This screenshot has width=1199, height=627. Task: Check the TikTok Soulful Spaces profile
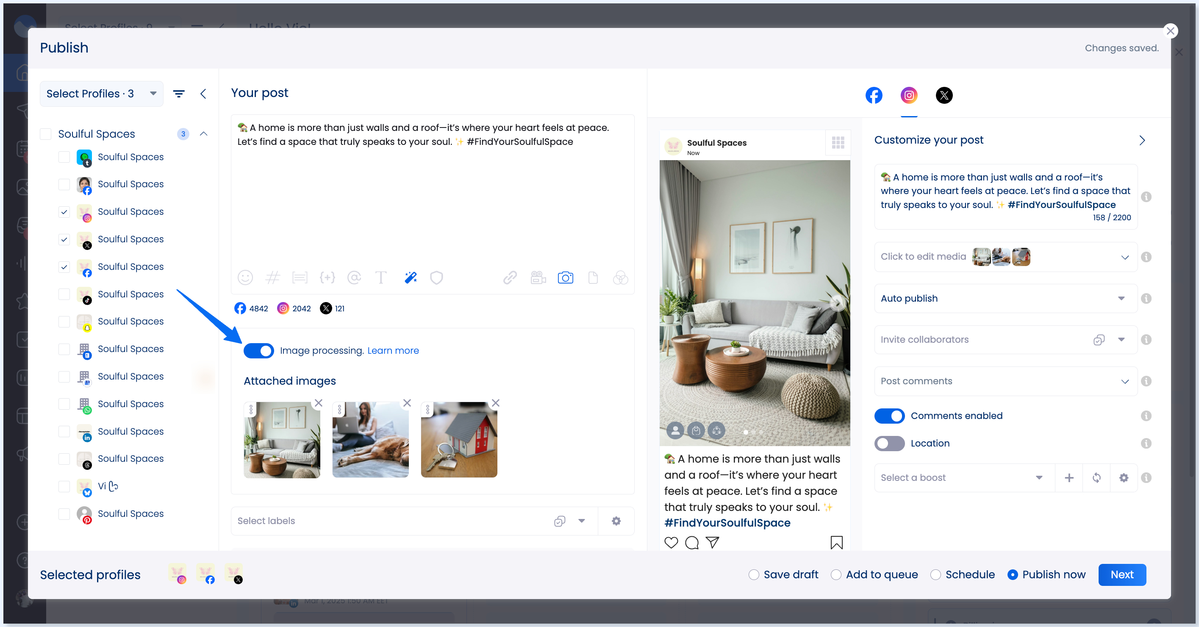pos(64,294)
